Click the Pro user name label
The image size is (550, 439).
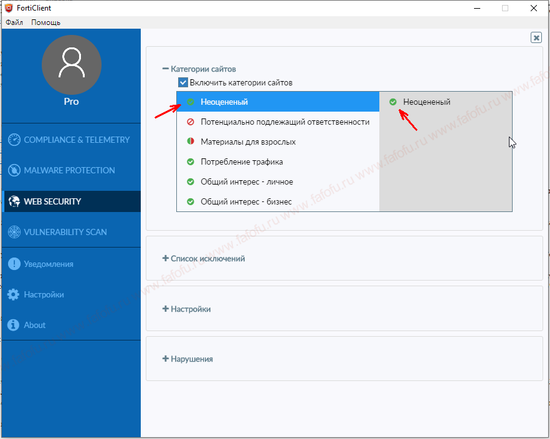tap(71, 102)
